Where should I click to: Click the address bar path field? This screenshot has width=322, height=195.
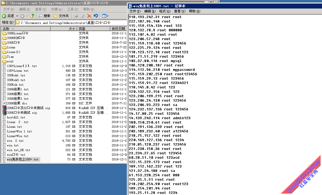(69, 23)
